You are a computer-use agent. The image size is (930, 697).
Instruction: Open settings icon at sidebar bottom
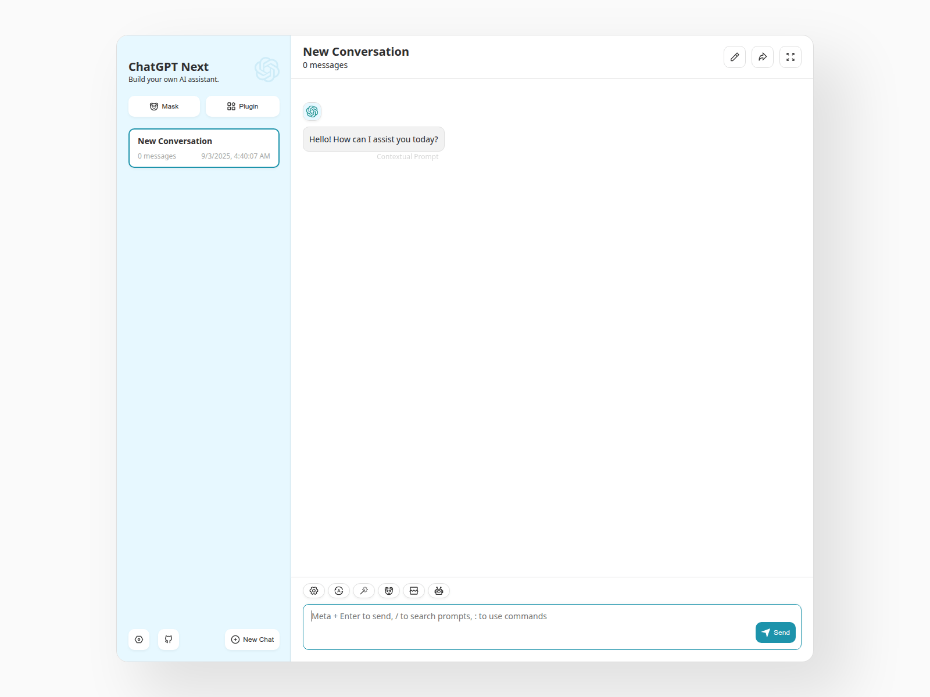[139, 639]
